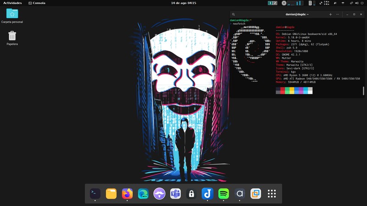The width and height of the screenshot is (367, 206).
Task: Click the 'Terminal: kgx' line
Action: 286,72
